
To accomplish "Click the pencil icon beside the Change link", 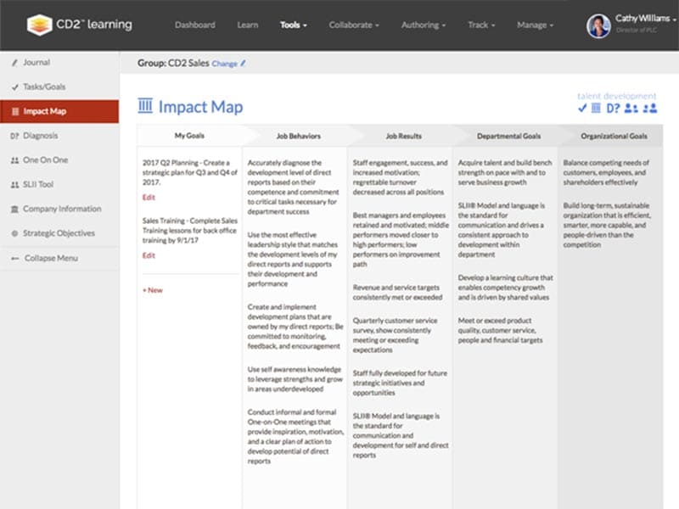I will tap(244, 64).
